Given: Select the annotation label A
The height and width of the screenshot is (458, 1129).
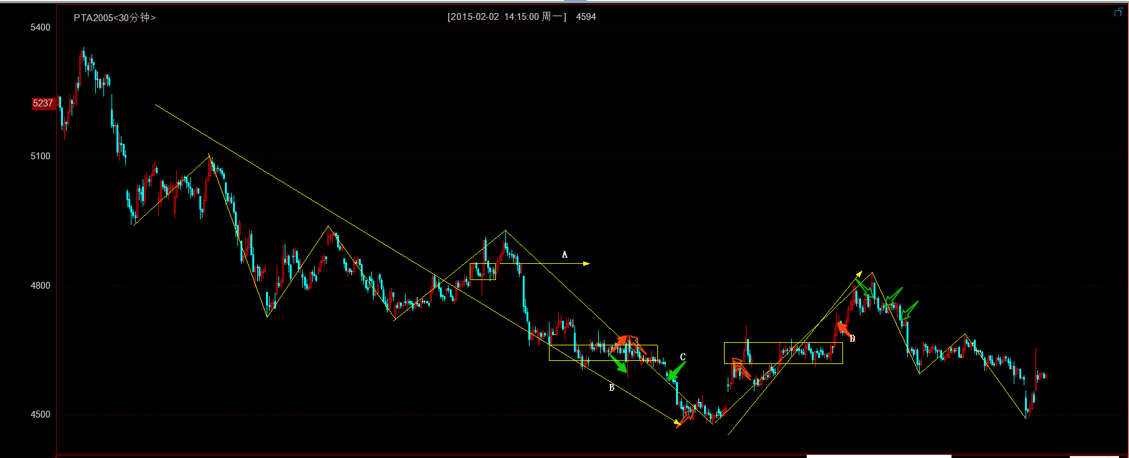Looking at the screenshot, I should tap(564, 255).
